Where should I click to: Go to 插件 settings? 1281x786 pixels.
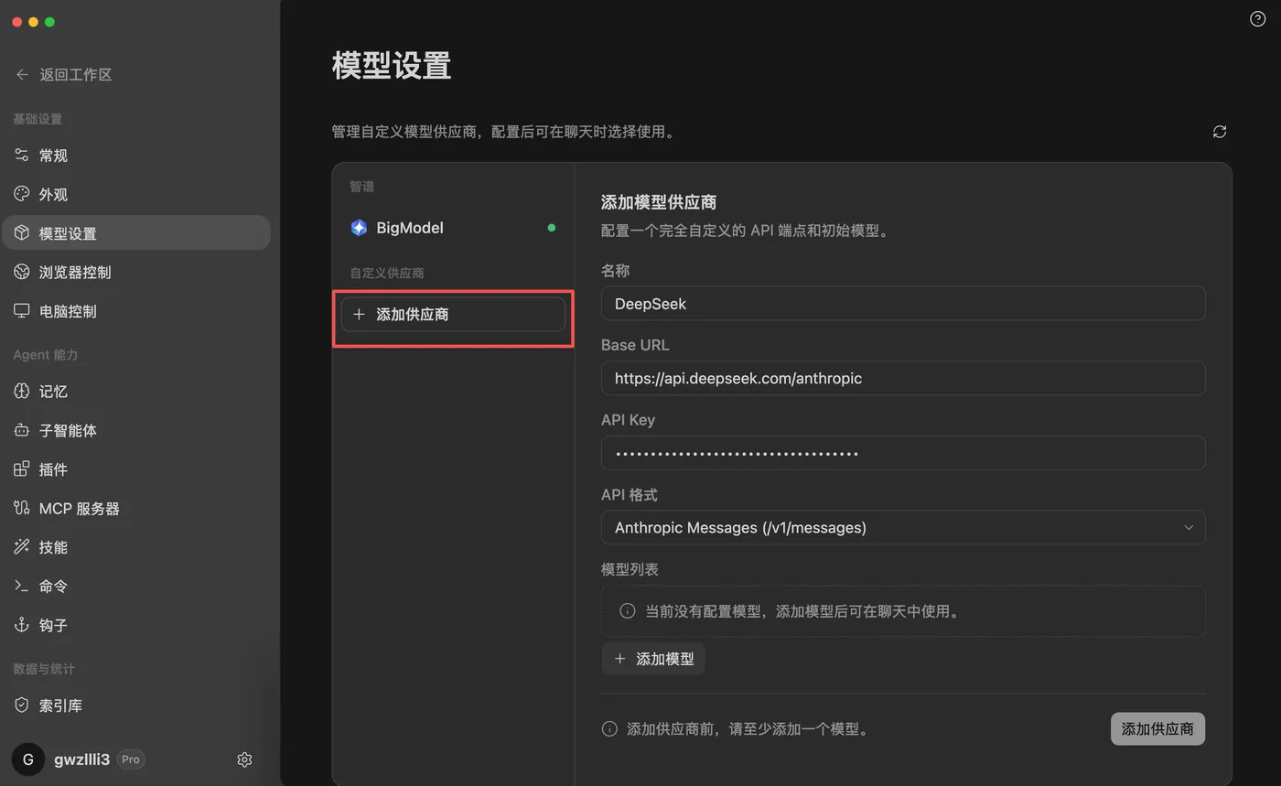(x=136, y=469)
